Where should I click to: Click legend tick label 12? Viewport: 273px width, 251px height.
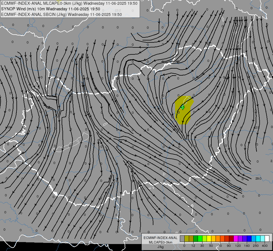coord(193,246)
